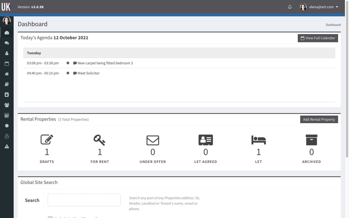349x218 pixels.
Task: Click the warning triangle sidebar icon
Action: [7, 146]
